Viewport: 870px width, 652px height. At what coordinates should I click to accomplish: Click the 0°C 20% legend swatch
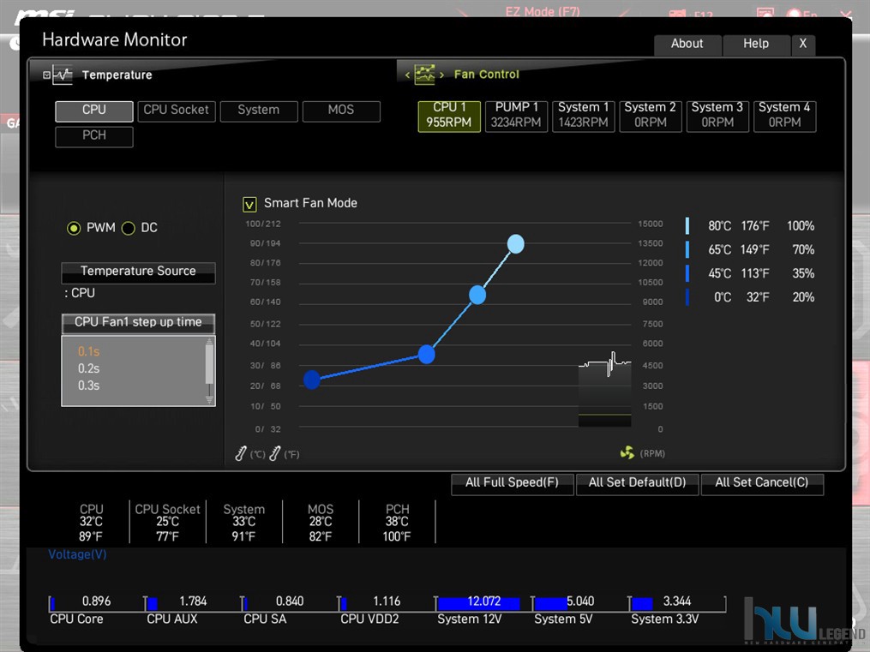687,297
